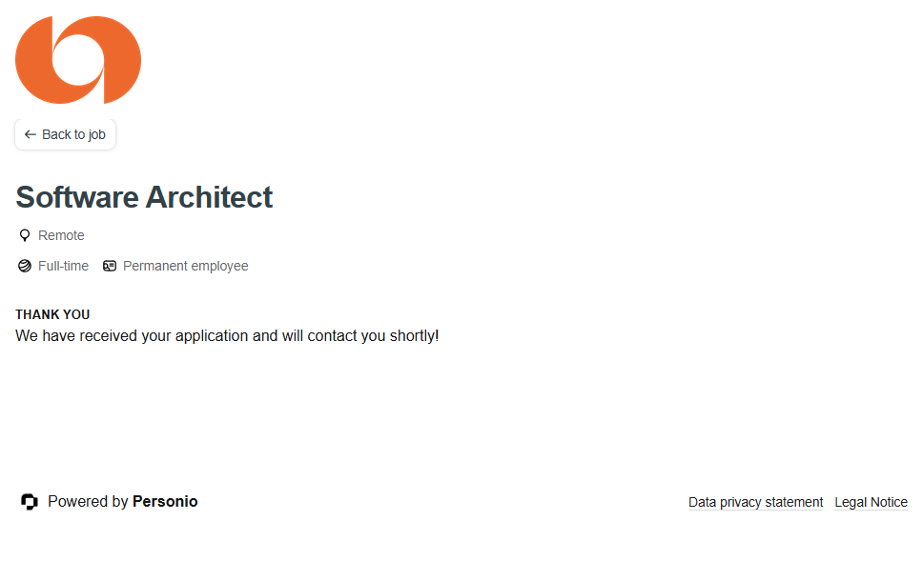Click the 'Powered by' footer text
This screenshot has height=561, width=923.
click(88, 501)
